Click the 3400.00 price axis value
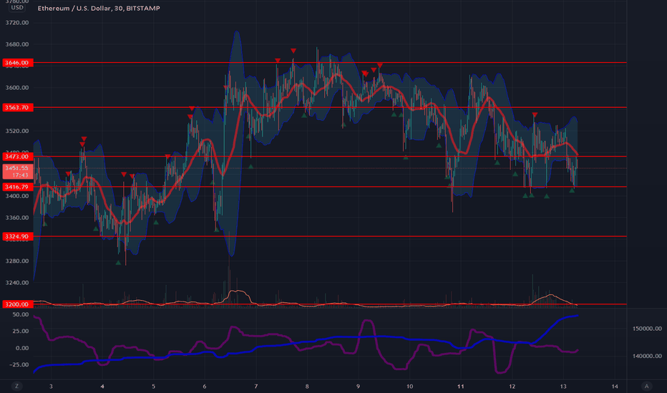 pos(17,196)
